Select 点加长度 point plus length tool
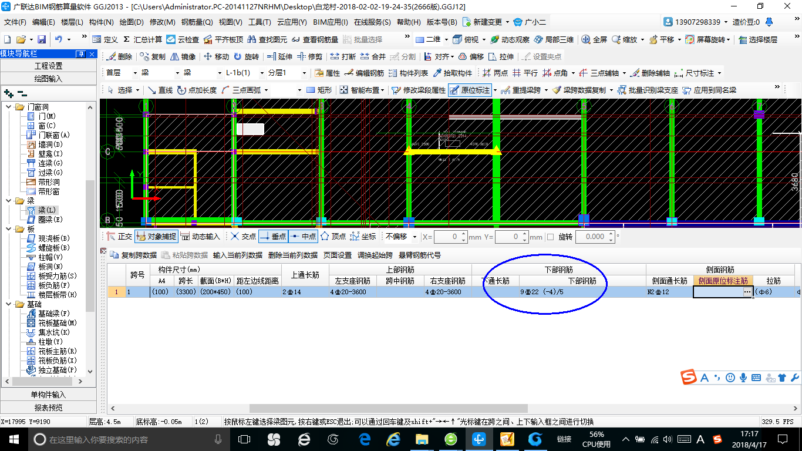 [197, 90]
